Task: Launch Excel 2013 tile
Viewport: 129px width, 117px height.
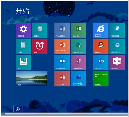Action: [78, 30]
